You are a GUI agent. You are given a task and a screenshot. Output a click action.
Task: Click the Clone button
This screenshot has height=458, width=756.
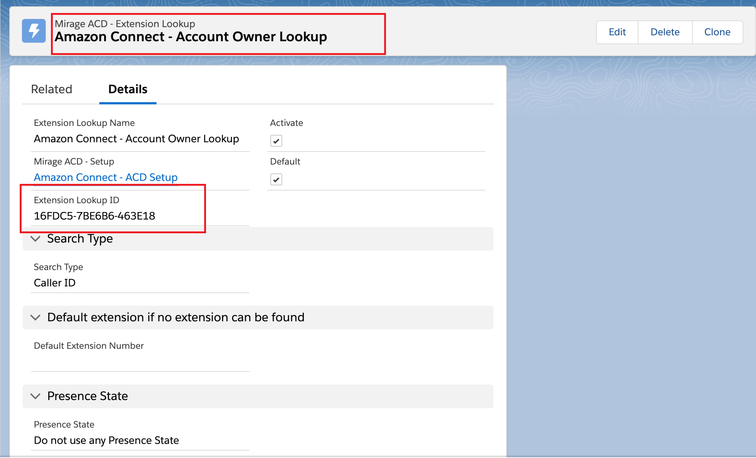click(717, 32)
